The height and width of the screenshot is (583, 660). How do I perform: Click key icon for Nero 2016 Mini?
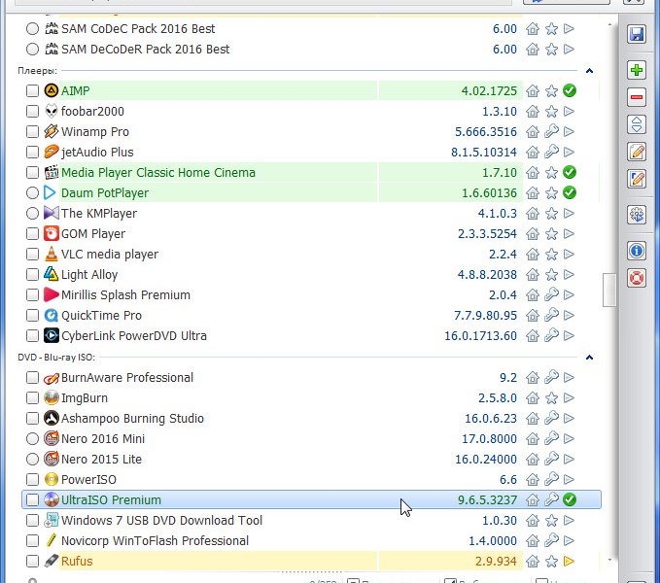(x=551, y=439)
